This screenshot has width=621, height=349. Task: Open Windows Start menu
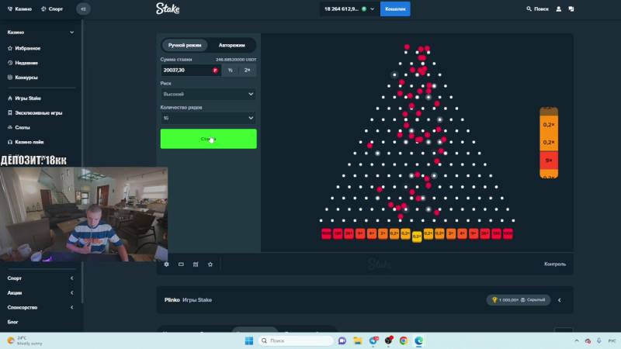click(x=248, y=340)
